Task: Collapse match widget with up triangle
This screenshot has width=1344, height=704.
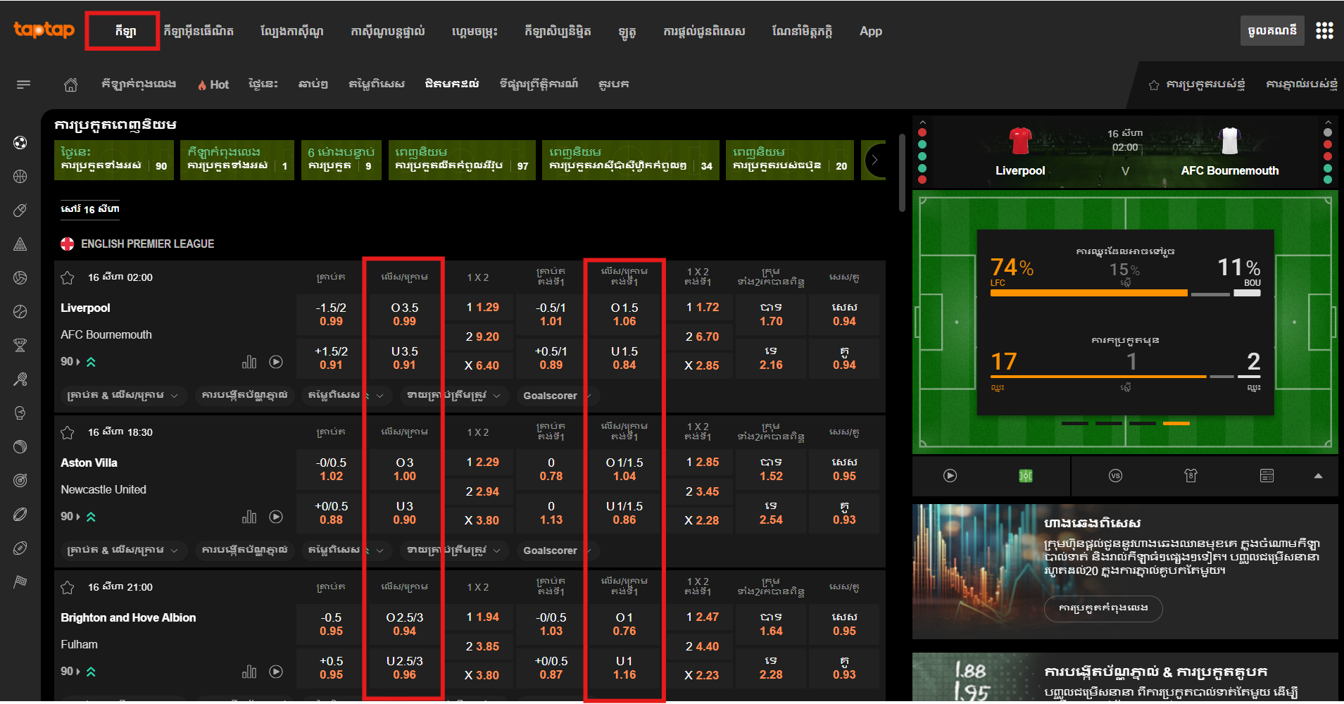Action: (1318, 476)
